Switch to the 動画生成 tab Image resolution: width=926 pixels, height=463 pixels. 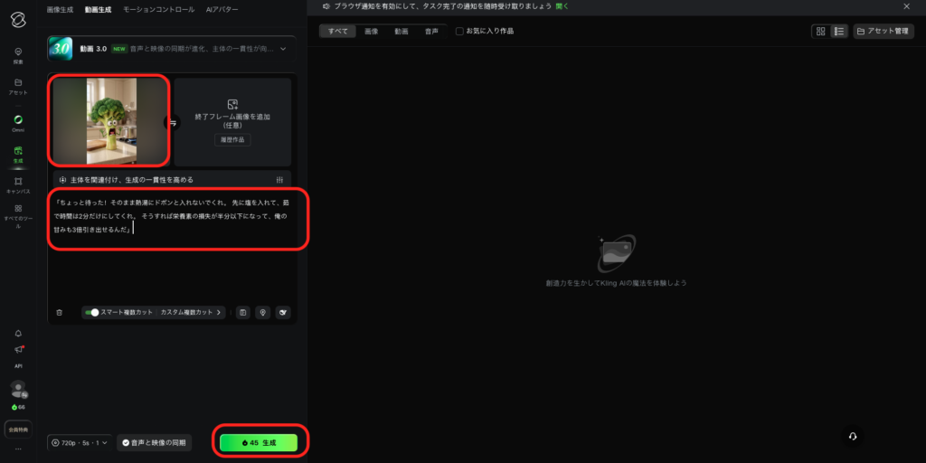(x=98, y=9)
